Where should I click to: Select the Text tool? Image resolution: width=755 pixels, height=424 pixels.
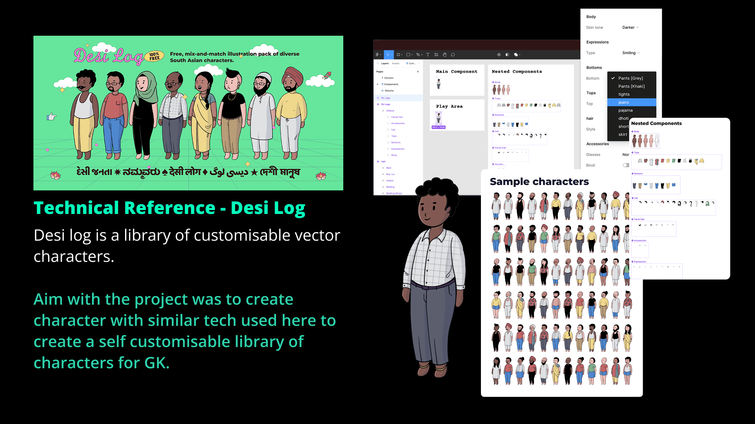click(428, 55)
